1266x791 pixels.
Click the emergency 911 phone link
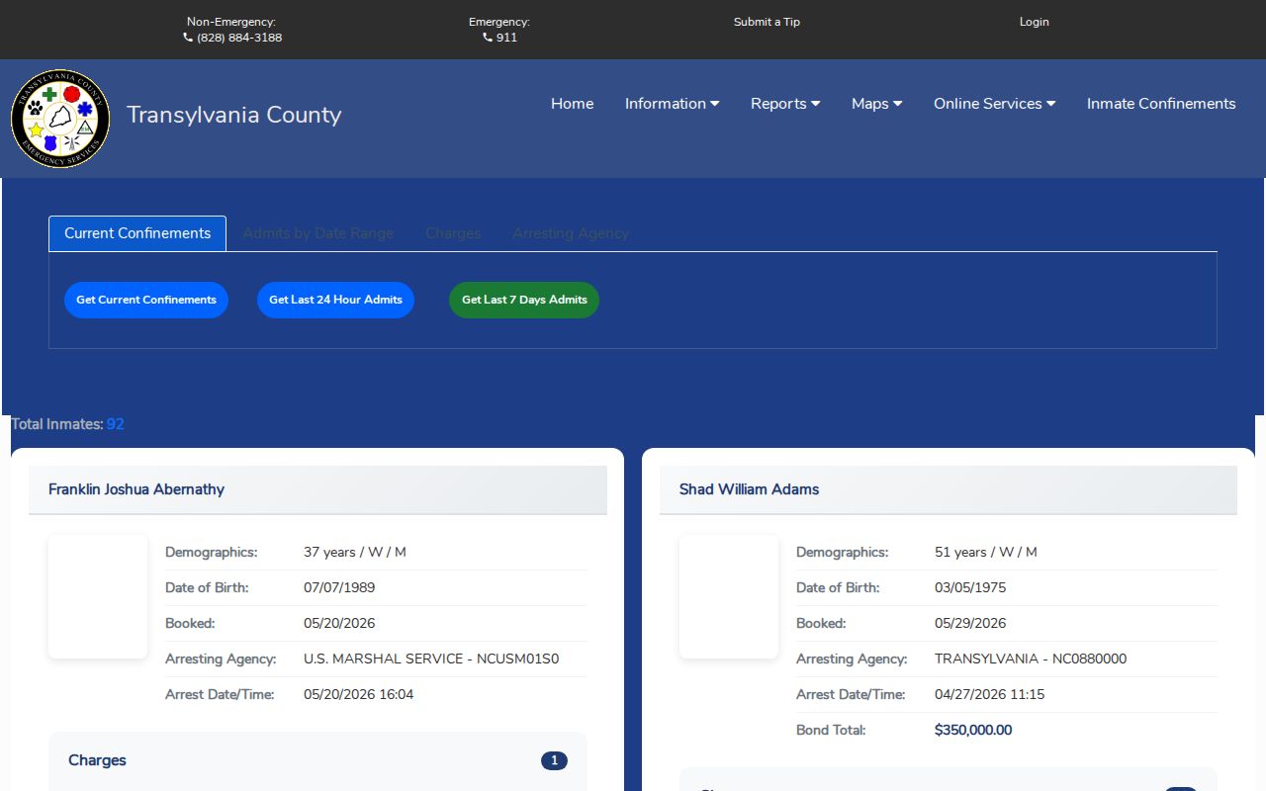[499, 38]
